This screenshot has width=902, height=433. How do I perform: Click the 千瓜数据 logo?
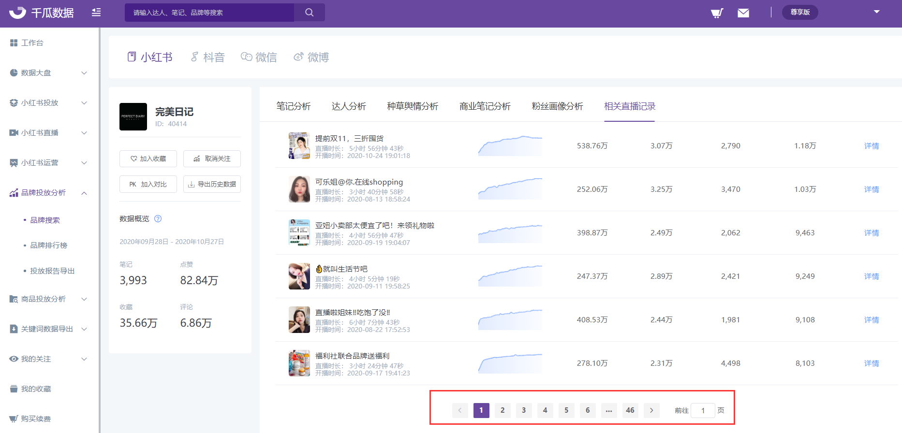(42, 13)
